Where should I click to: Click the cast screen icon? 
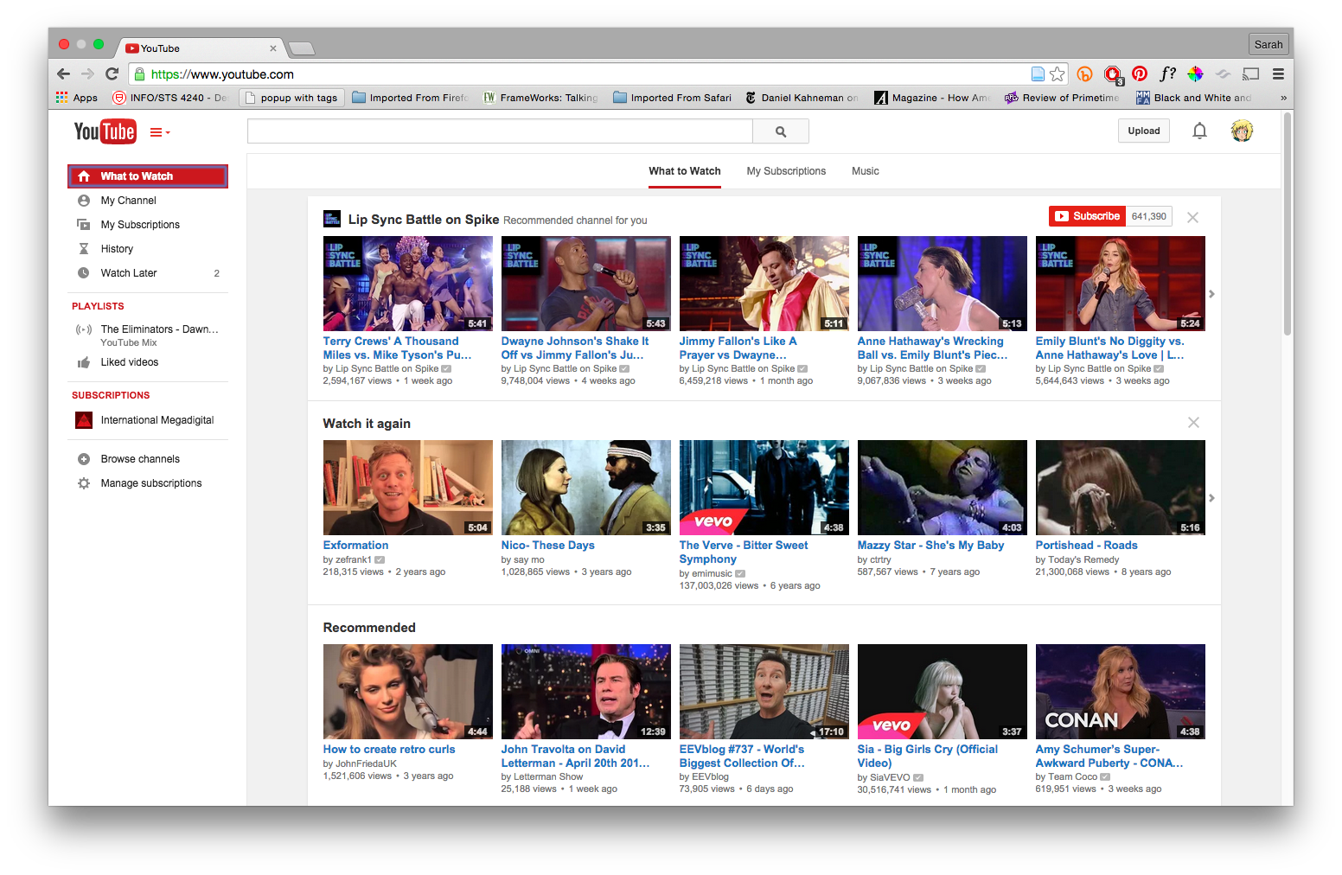click(x=1250, y=74)
